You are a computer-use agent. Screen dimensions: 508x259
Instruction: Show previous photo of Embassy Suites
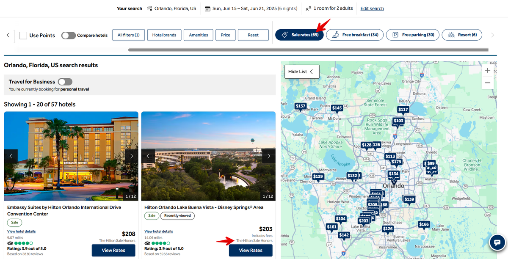pyautogui.click(x=11, y=156)
